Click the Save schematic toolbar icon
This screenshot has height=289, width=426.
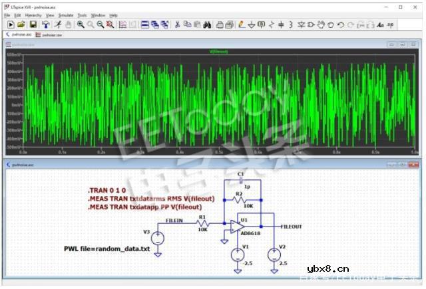pos(31,25)
